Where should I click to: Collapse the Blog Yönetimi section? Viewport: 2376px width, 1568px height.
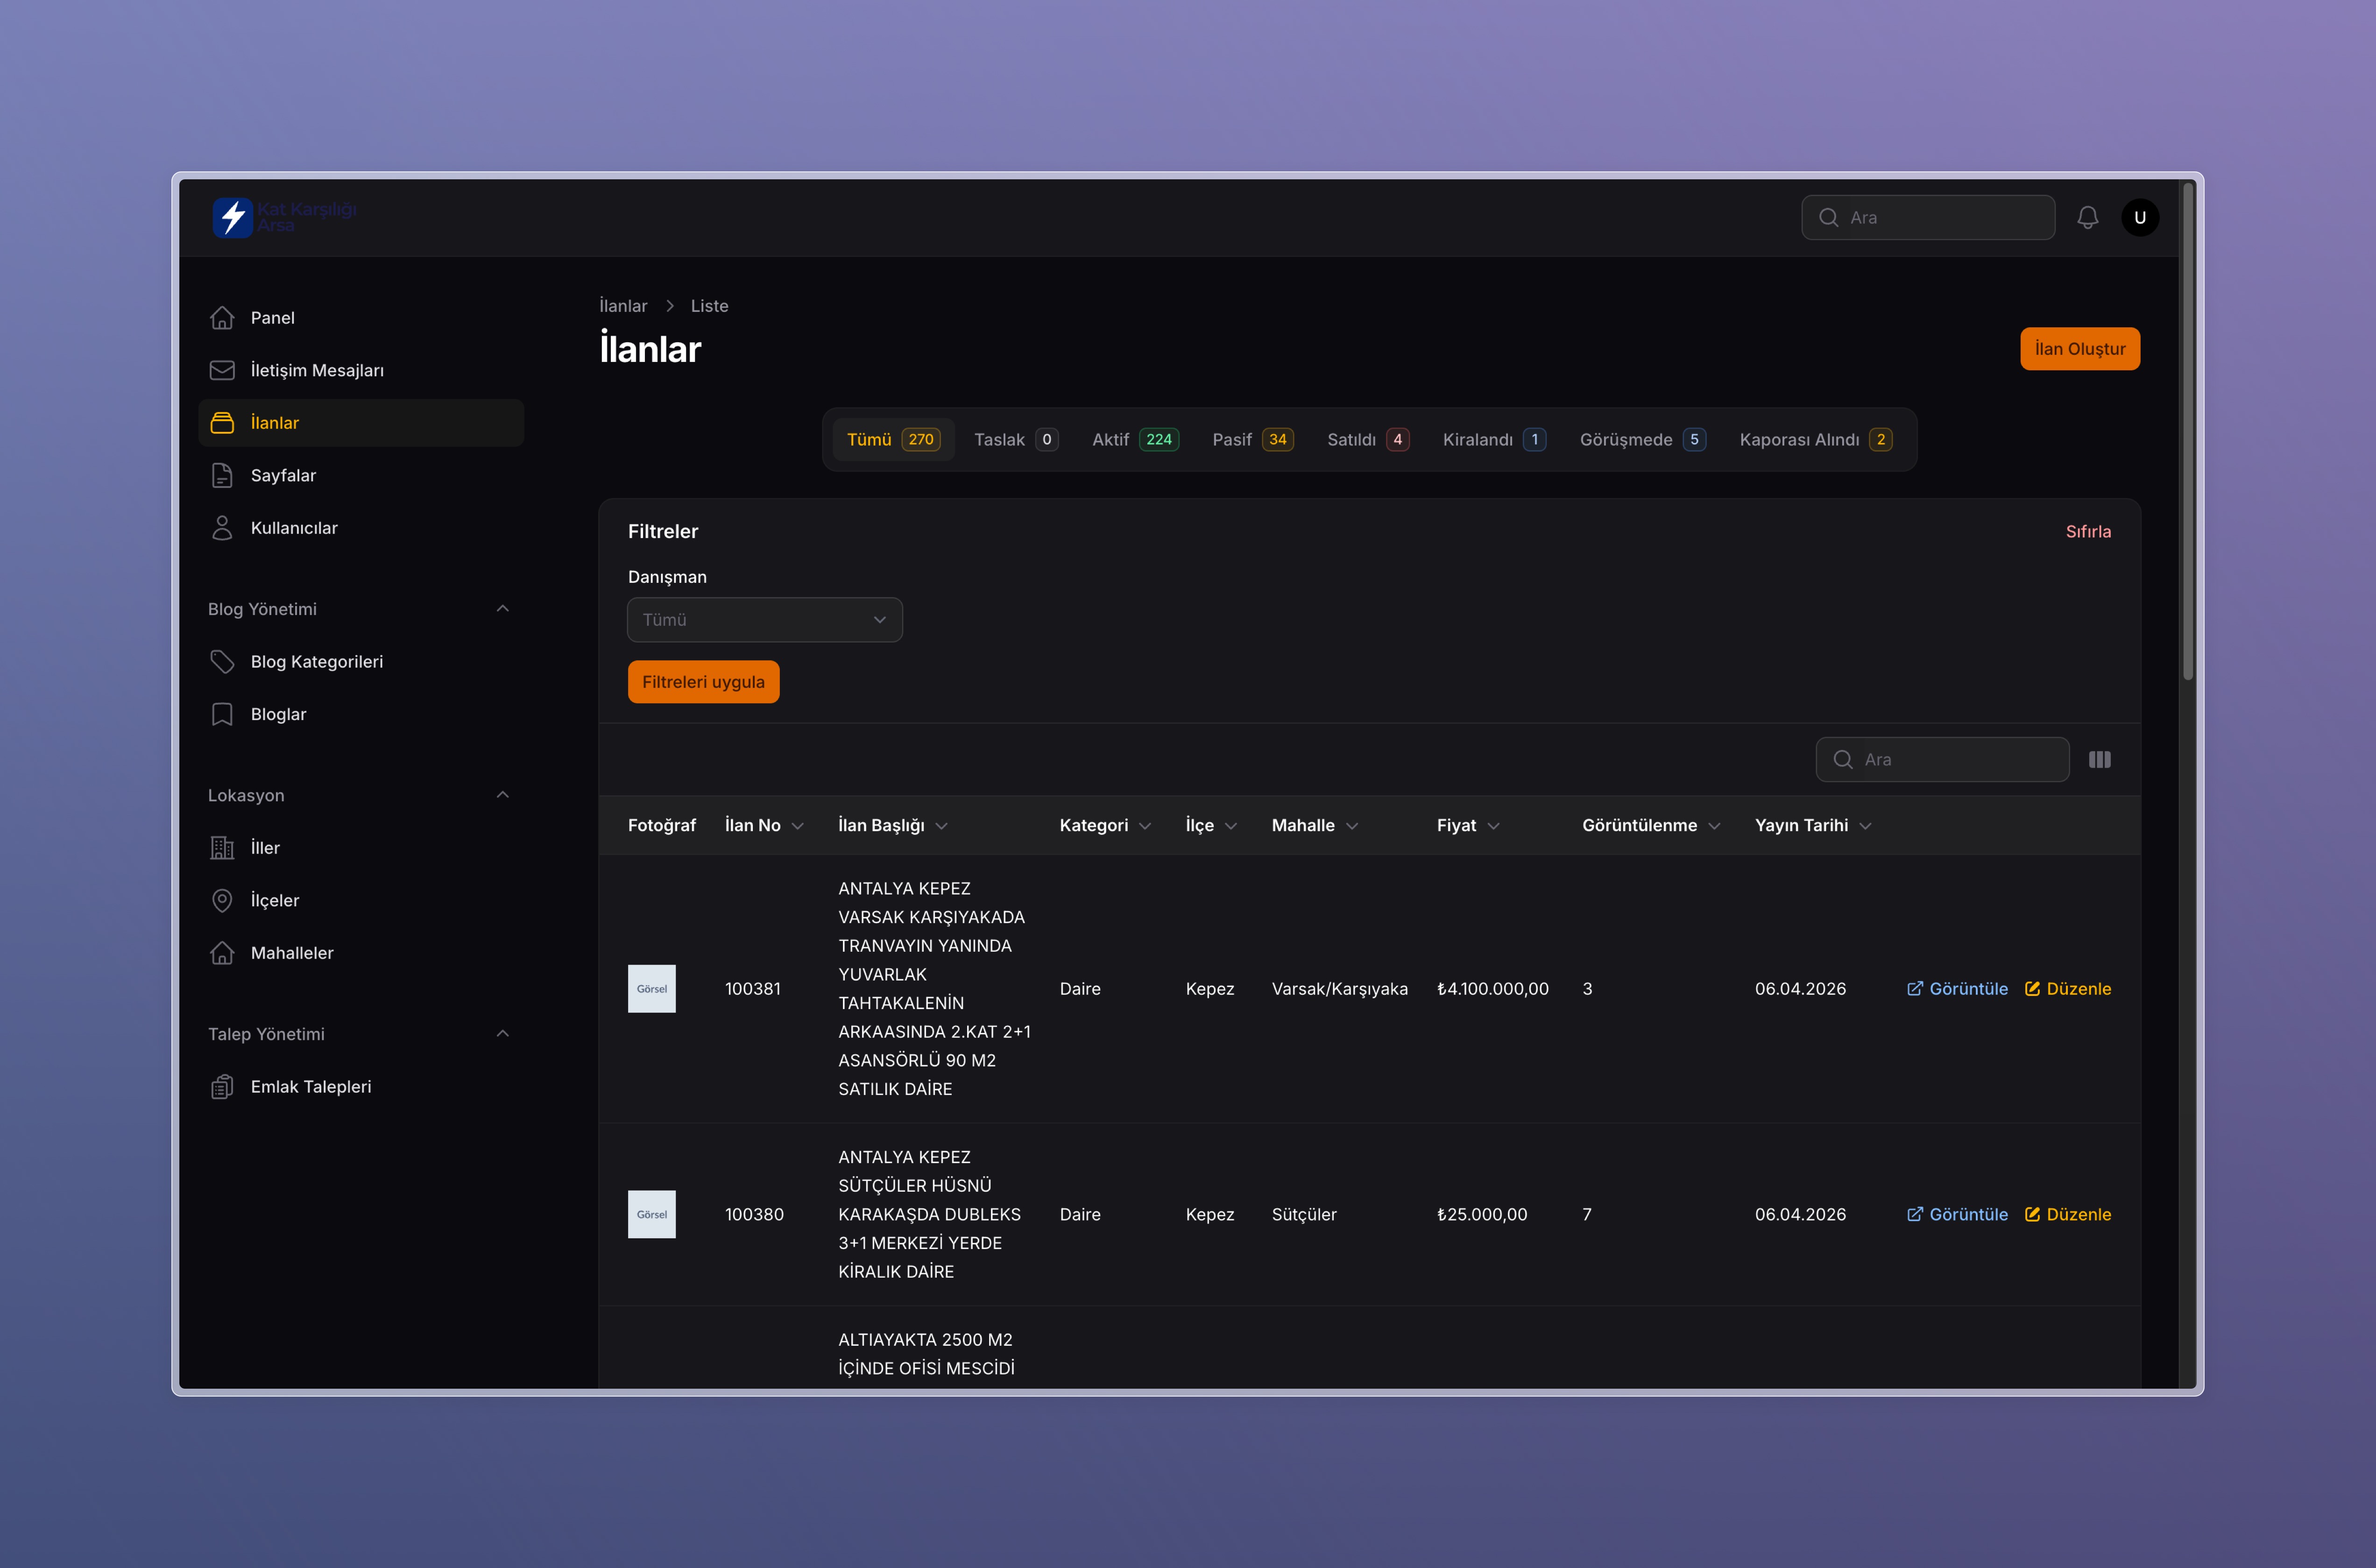click(x=502, y=609)
